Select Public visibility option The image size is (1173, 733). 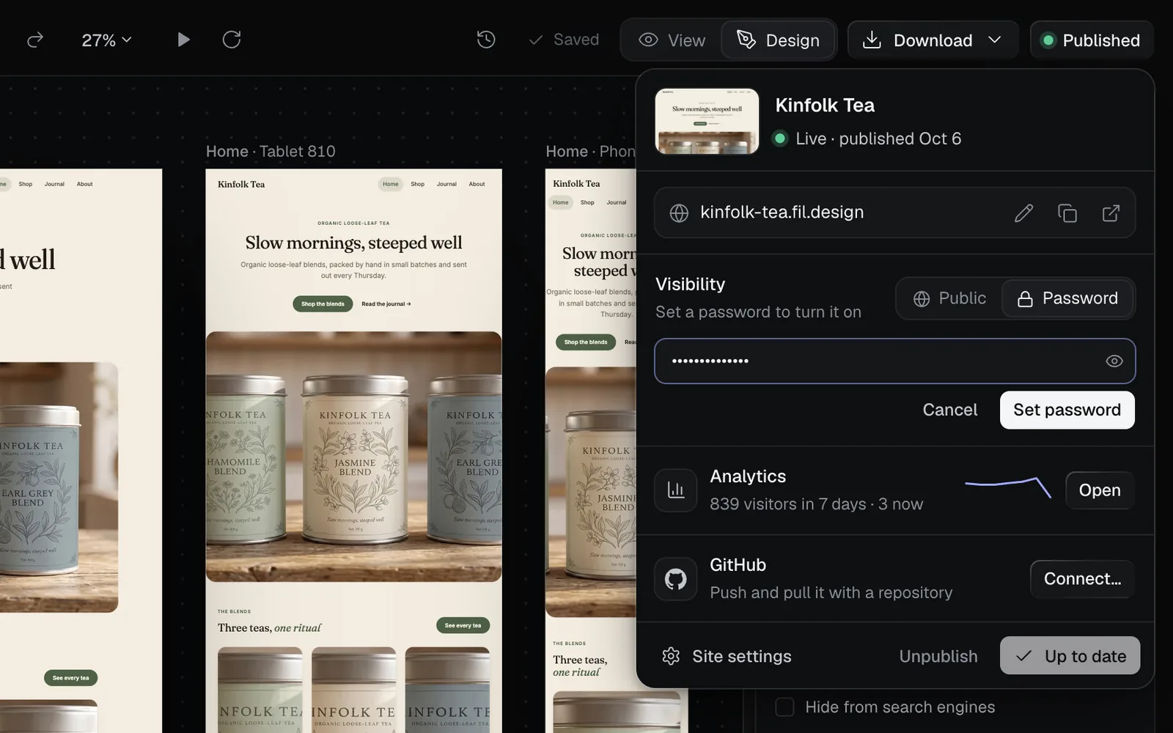point(949,298)
